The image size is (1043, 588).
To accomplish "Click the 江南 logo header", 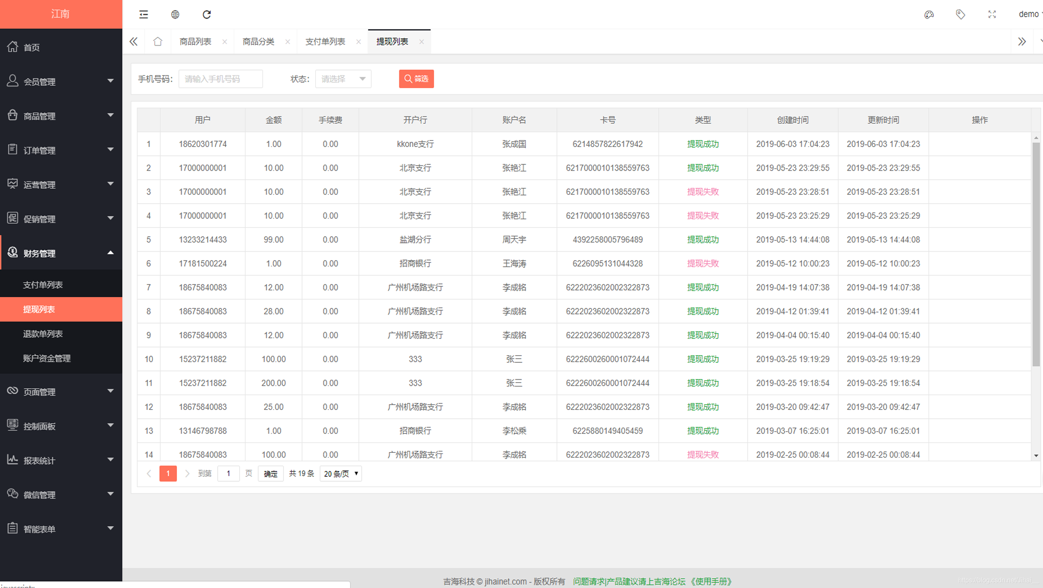I will click(61, 14).
